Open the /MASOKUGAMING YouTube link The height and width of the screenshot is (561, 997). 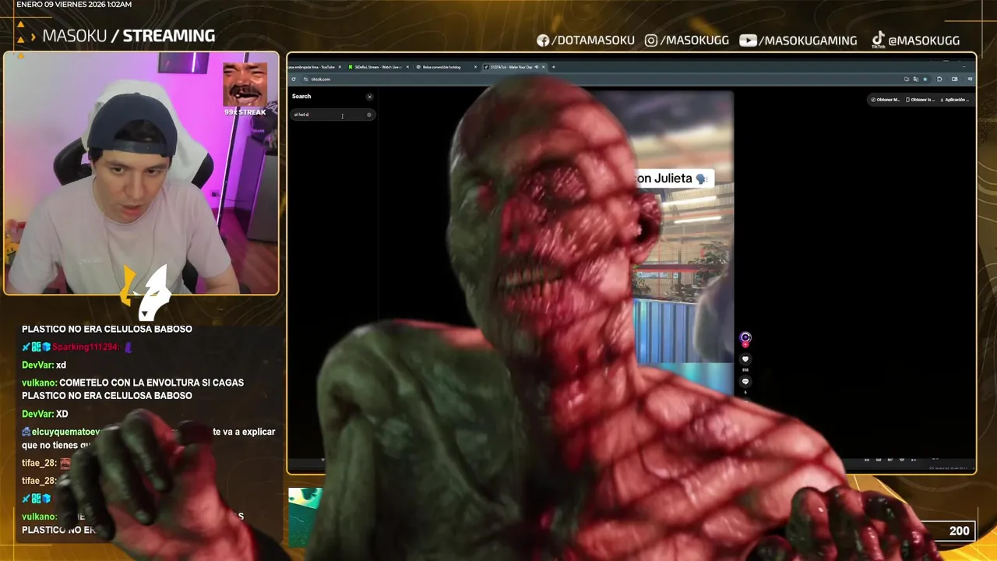(x=798, y=41)
